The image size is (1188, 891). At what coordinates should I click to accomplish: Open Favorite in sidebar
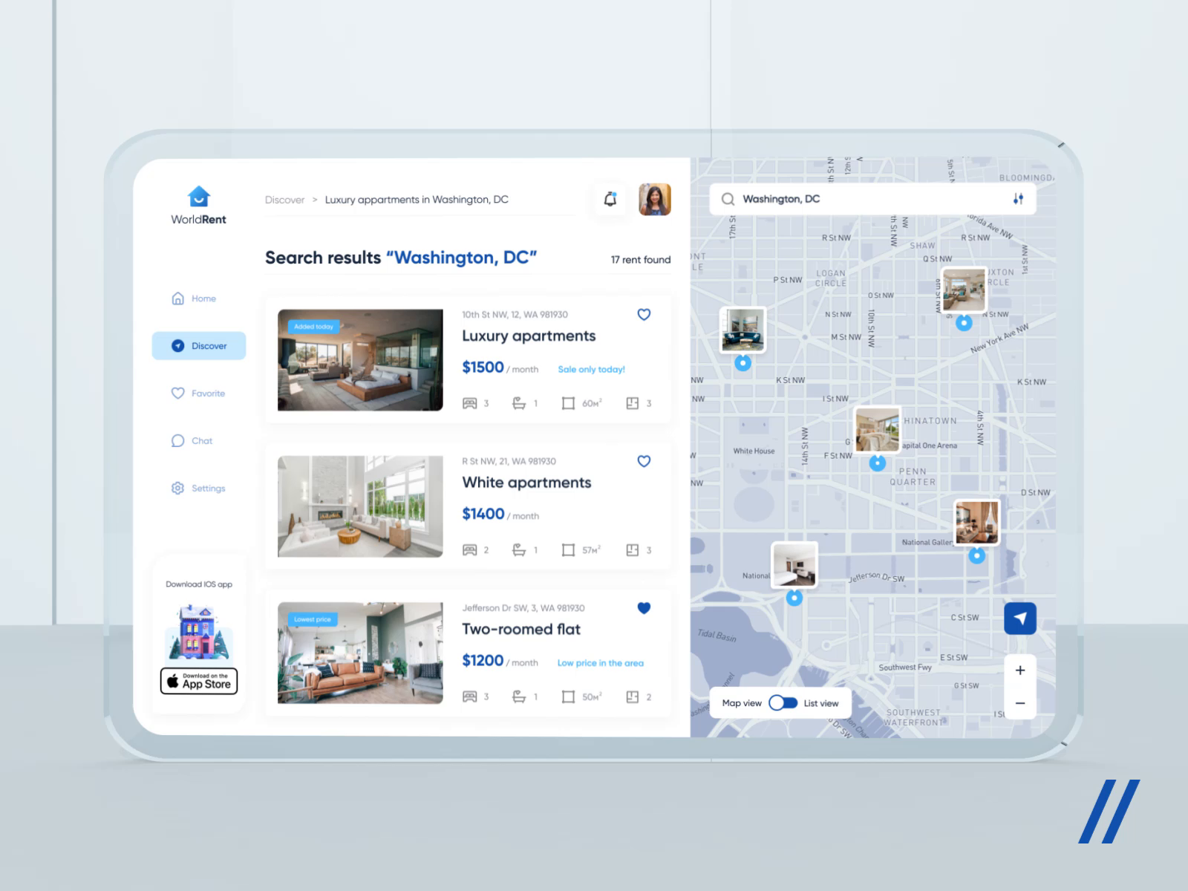click(x=198, y=394)
